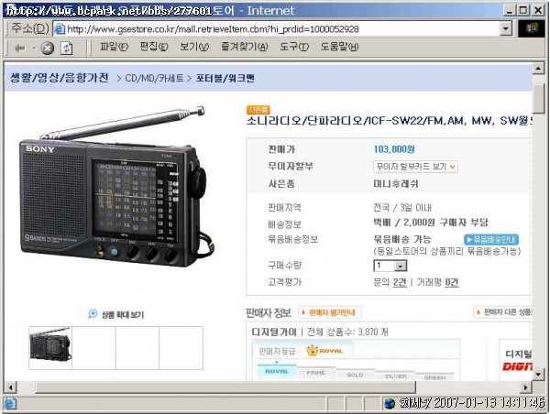Refresh the page with refresh icon
This screenshot has width=550, height=414.
coord(67,48)
